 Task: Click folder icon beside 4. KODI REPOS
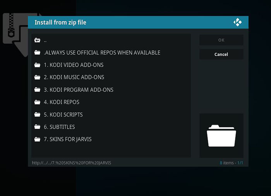[x=37, y=102]
